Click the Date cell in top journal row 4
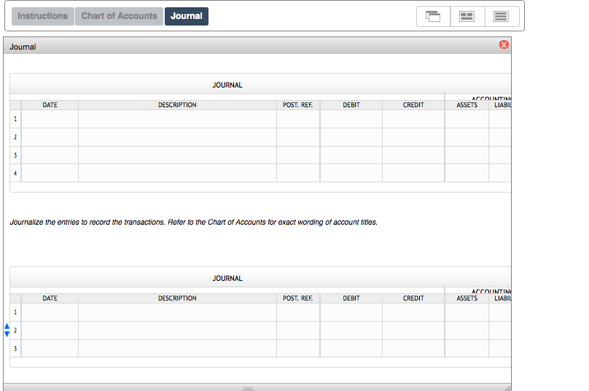Image resolution: width=589 pixels, height=391 pixels. (50, 173)
